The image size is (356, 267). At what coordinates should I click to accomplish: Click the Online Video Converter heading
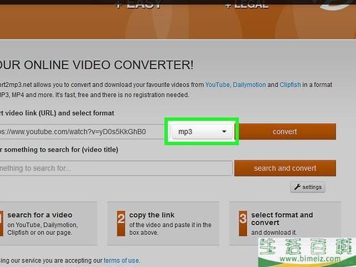click(97, 65)
